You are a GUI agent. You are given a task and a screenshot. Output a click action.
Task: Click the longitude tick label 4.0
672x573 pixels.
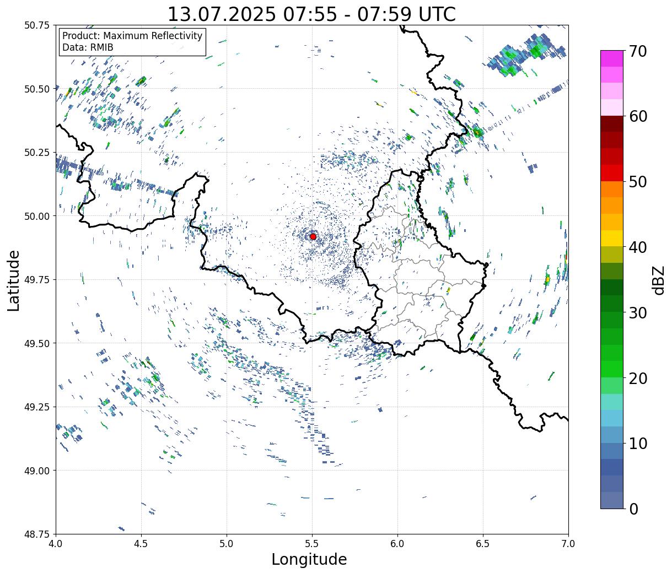click(x=56, y=544)
